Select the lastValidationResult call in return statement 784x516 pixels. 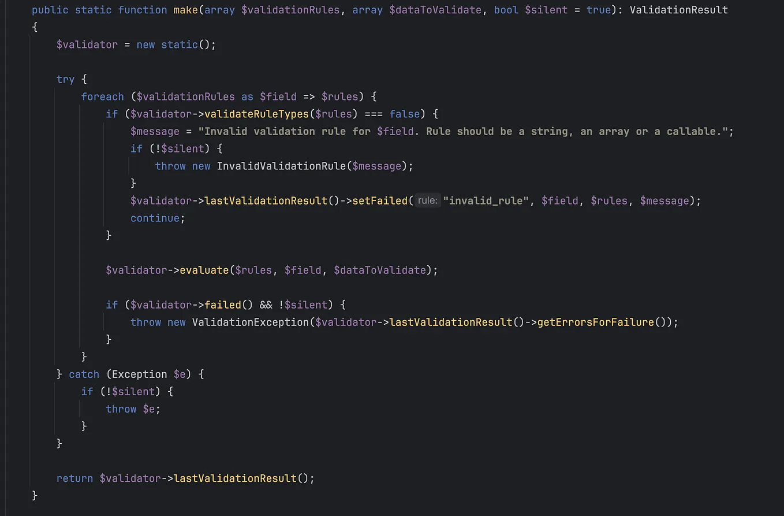pos(235,478)
